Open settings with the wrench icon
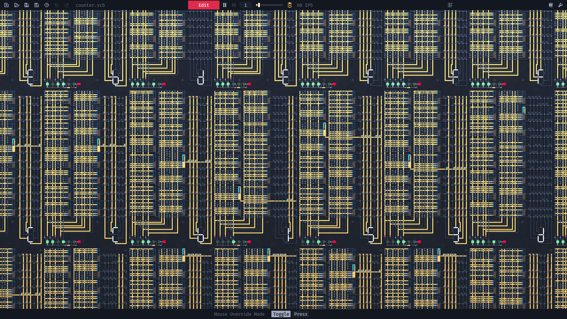This screenshot has width=567, height=319. [x=561, y=5]
